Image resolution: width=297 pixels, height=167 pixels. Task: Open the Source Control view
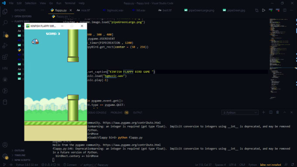pos(5,34)
